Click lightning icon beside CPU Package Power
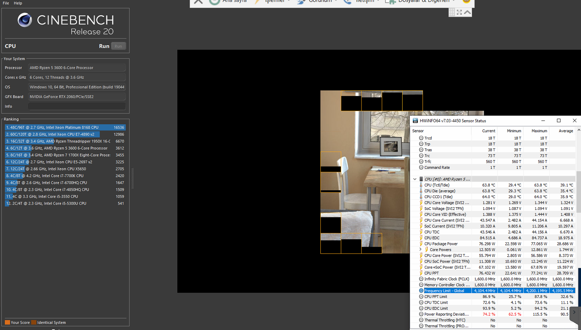The height and width of the screenshot is (330, 581). click(421, 244)
